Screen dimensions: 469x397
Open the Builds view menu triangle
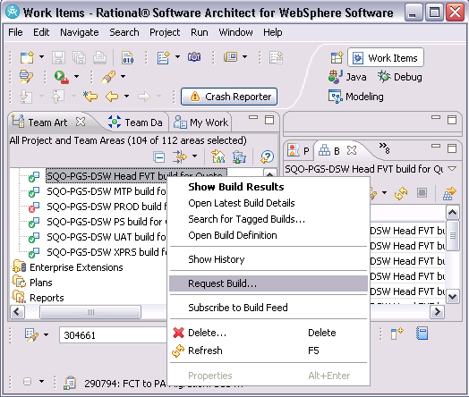tap(452, 169)
